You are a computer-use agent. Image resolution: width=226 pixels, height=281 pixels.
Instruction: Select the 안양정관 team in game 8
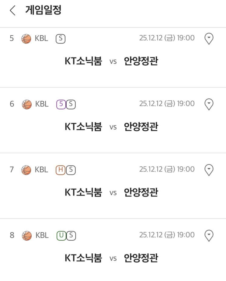141,258
